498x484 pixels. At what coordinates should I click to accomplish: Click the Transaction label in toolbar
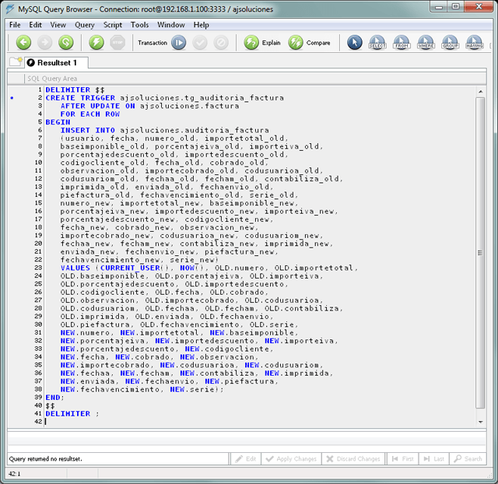[153, 43]
